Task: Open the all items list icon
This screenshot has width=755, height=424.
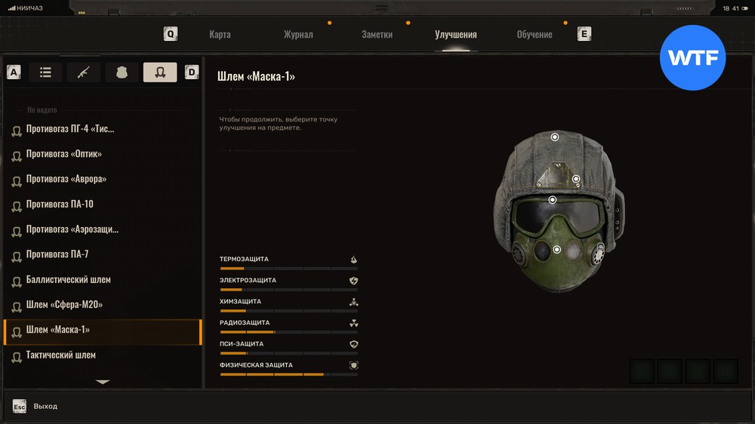Action: [45, 72]
